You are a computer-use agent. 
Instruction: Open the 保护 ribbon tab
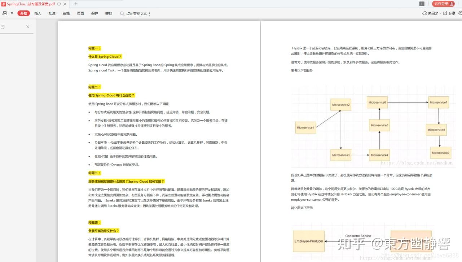point(94,13)
